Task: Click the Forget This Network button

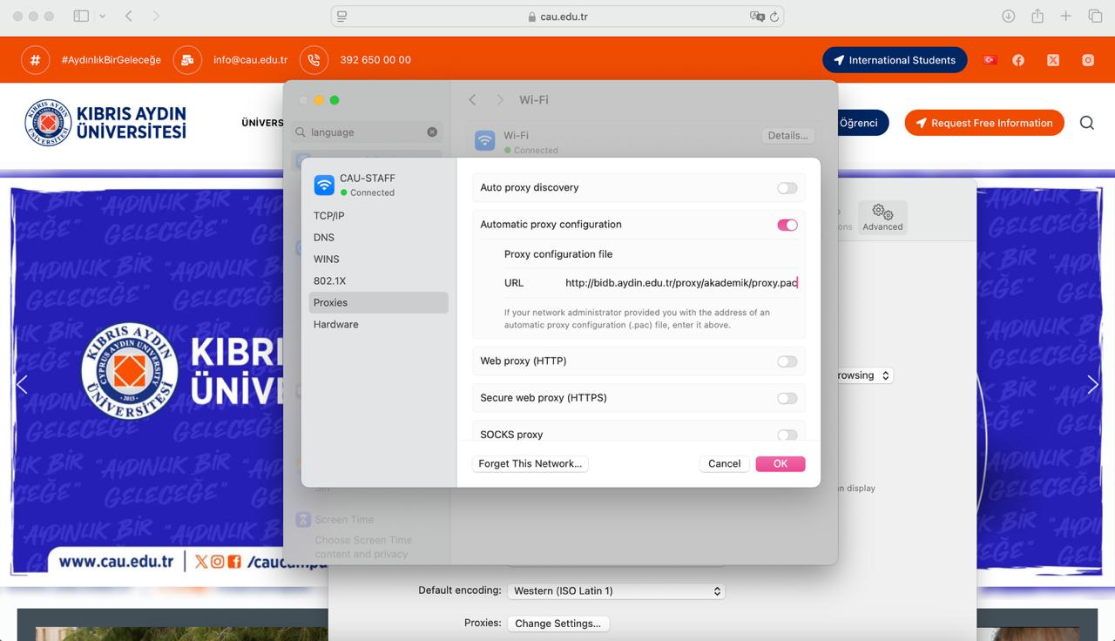Action: pos(530,463)
